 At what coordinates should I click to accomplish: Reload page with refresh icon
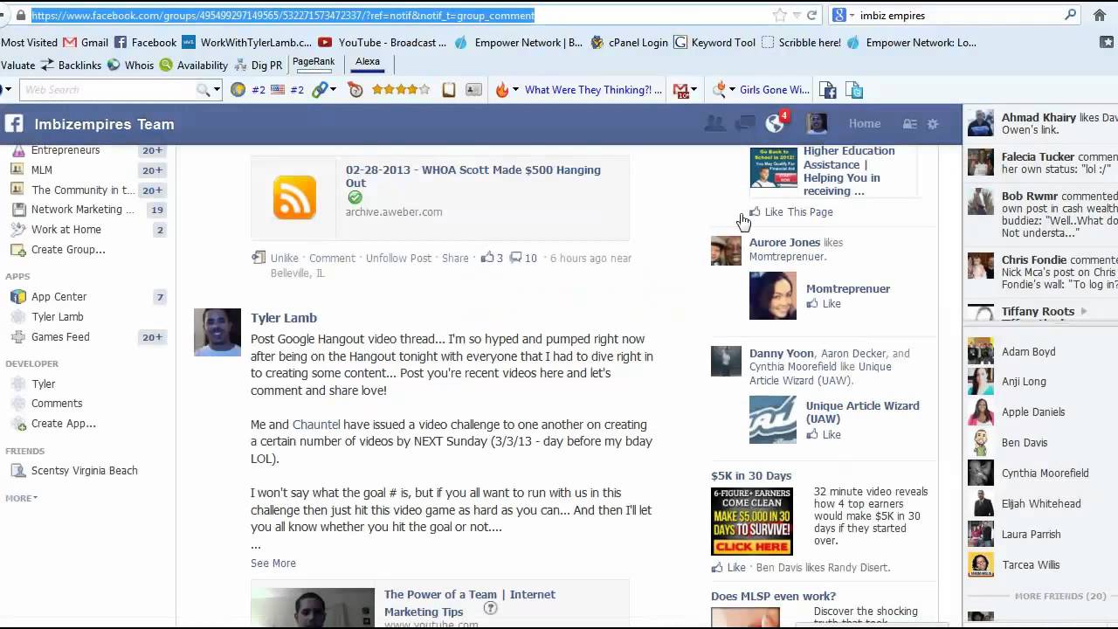pyautogui.click(x=811, y=15)
